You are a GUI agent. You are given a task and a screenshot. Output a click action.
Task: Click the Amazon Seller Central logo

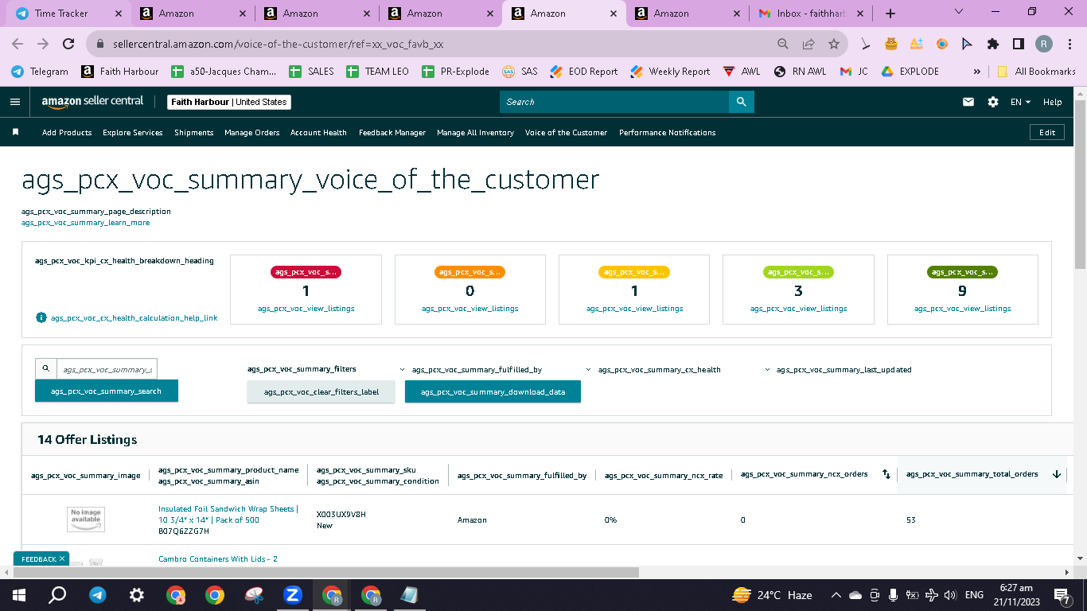point(92,102)
